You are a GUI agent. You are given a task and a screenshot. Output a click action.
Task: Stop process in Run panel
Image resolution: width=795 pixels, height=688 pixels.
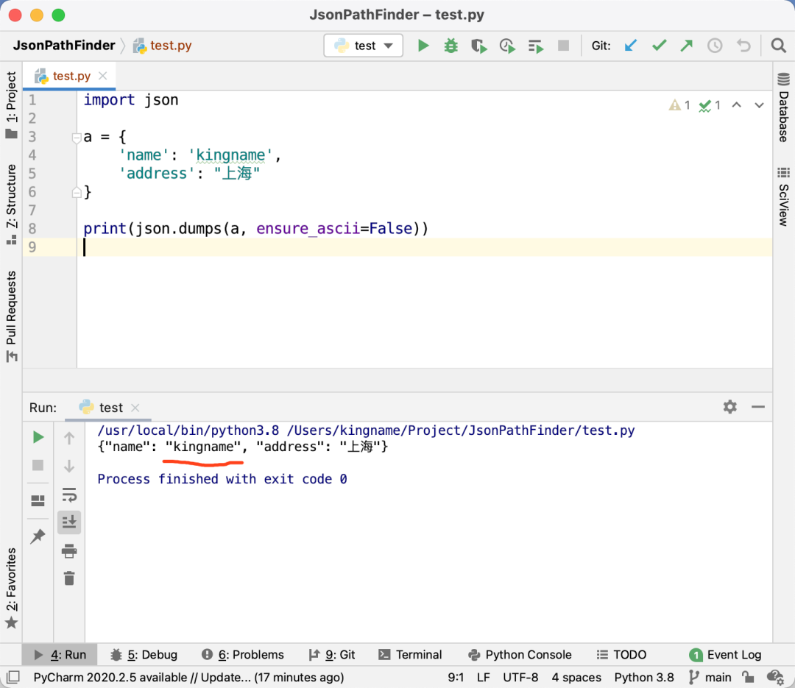tap(38, 465)
